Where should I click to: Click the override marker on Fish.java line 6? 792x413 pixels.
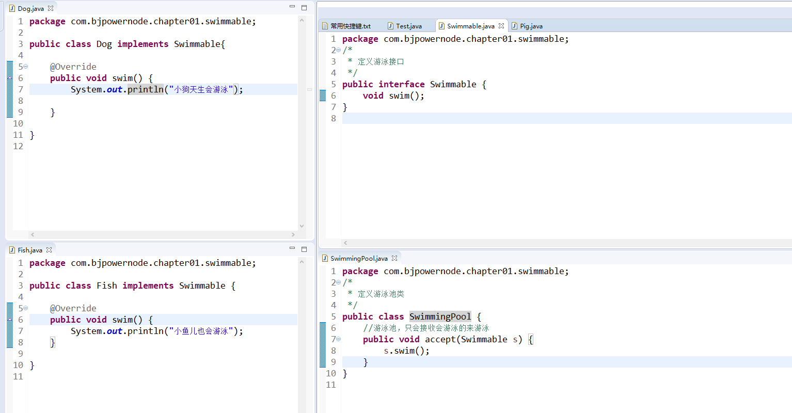coord(10,320)
